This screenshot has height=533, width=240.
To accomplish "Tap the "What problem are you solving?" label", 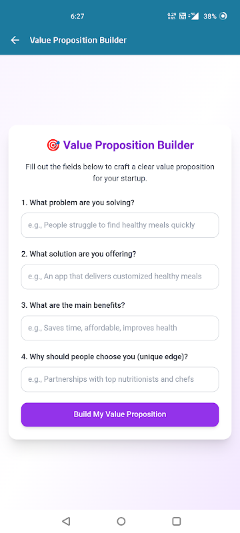I will pos(78,203).
